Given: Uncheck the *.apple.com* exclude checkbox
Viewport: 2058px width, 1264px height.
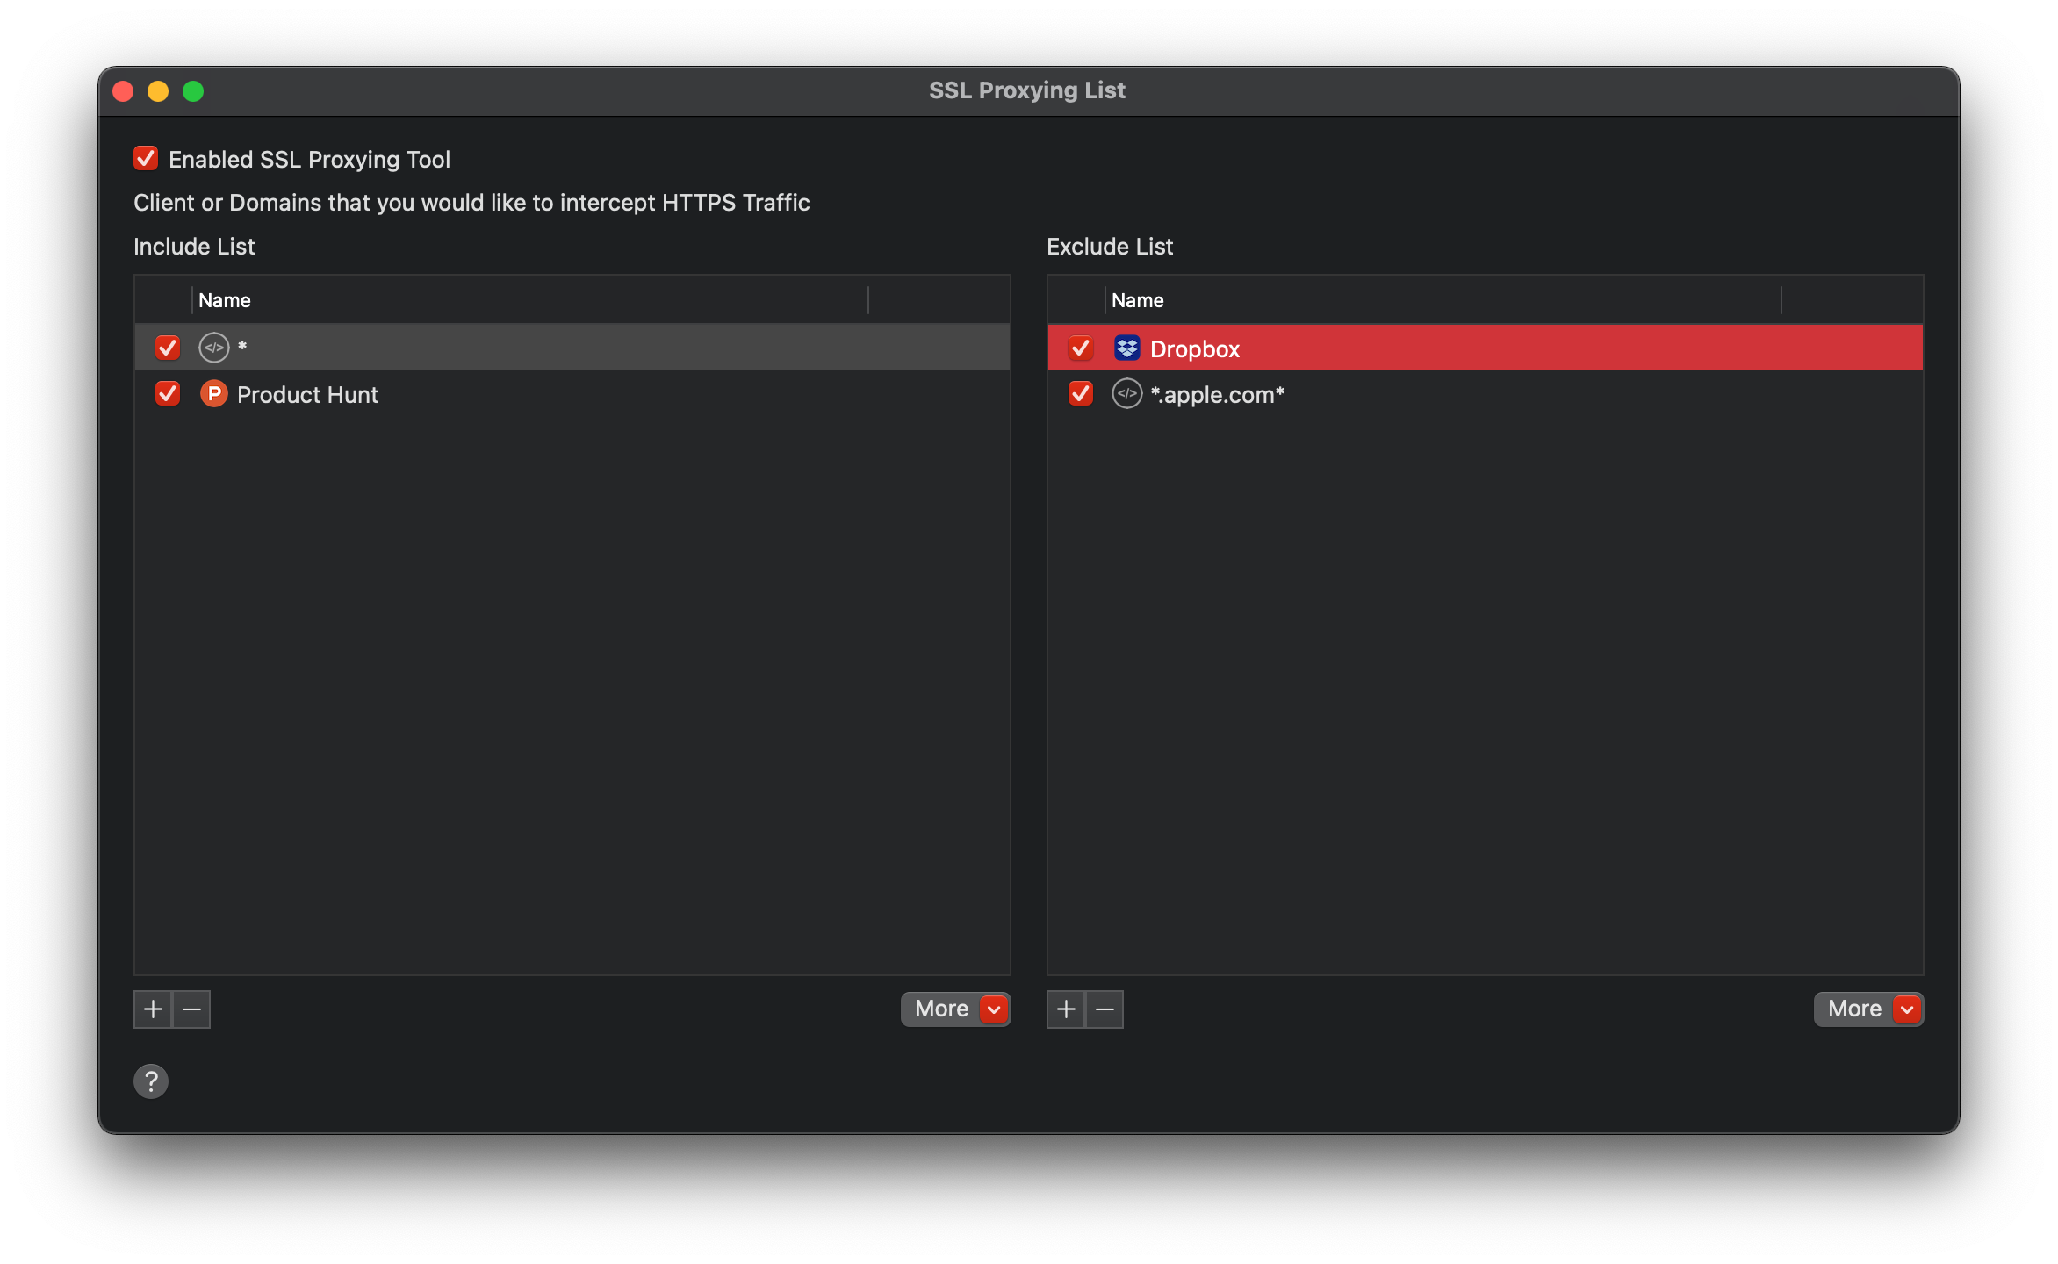Looking at the screenshot, I should click(1081, 394).
